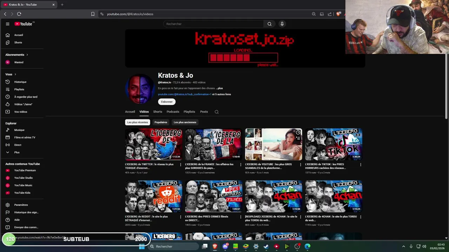Switch to the channel Accueil tab
The height and width of the screenshot is (252, 449).
point(130,112)
